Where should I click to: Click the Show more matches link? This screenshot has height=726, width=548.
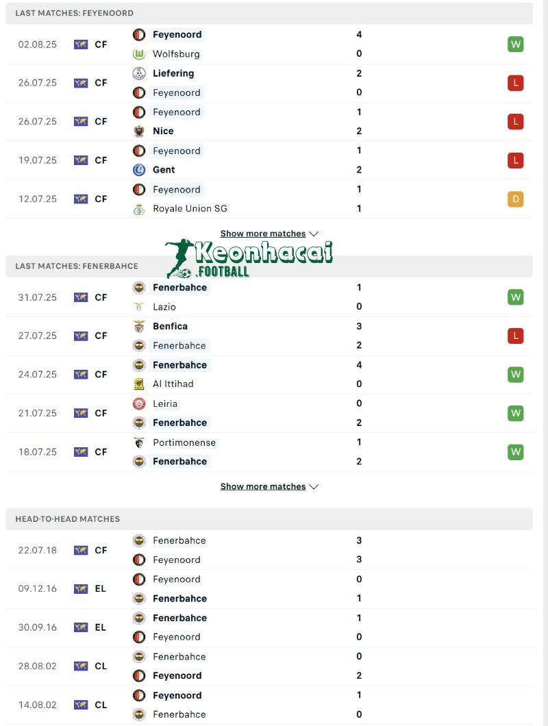pyautogui.click(x=262, y=234)
